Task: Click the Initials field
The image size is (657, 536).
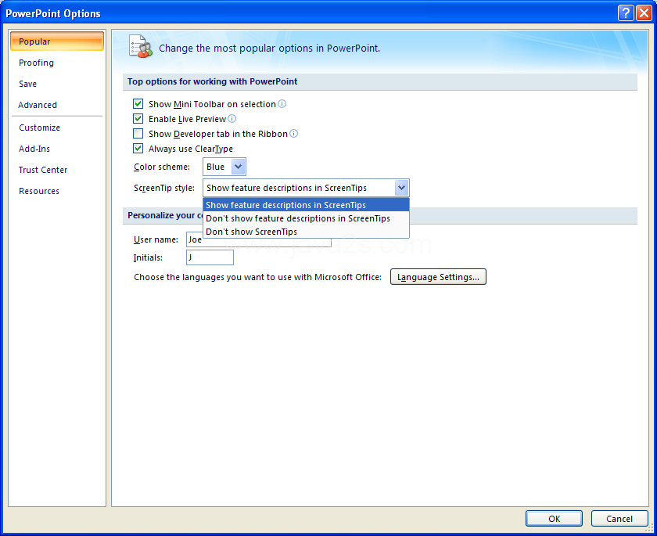Action: (210, 257)
